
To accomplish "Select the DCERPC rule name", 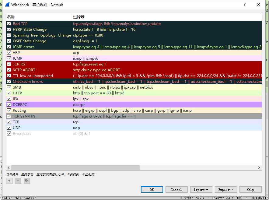I will click(x=20, y=104).
